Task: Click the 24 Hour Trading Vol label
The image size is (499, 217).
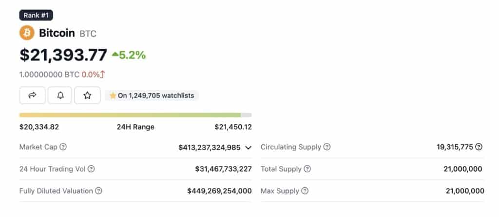Action: (52, 169)
